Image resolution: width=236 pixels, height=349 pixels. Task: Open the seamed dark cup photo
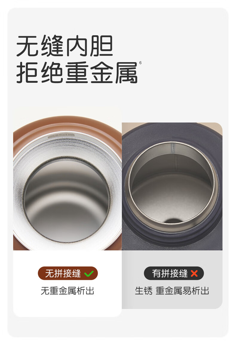click(172, 186)
